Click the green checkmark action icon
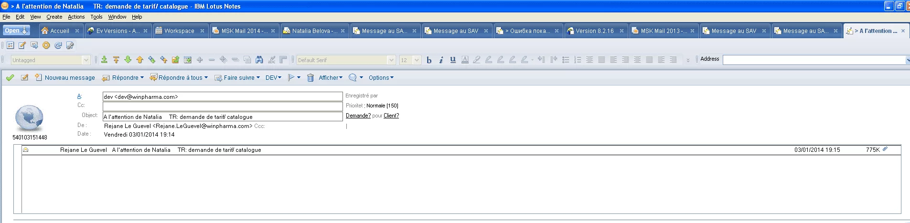Image resolution: width=910 pixels, height=223 pixels. (10, 78)
